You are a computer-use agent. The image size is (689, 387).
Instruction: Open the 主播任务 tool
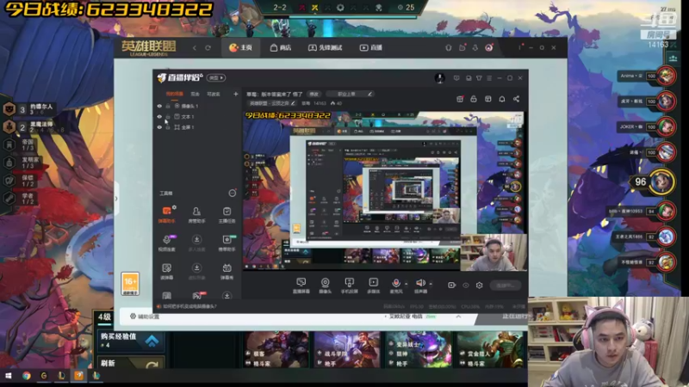point(227,214)
